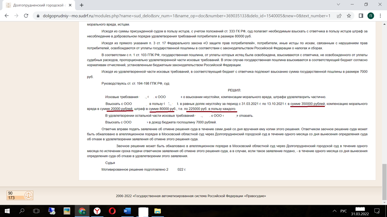Switch to Word on the taskbar
Viewport: 387px width, 217px height.
pos(127,211)
